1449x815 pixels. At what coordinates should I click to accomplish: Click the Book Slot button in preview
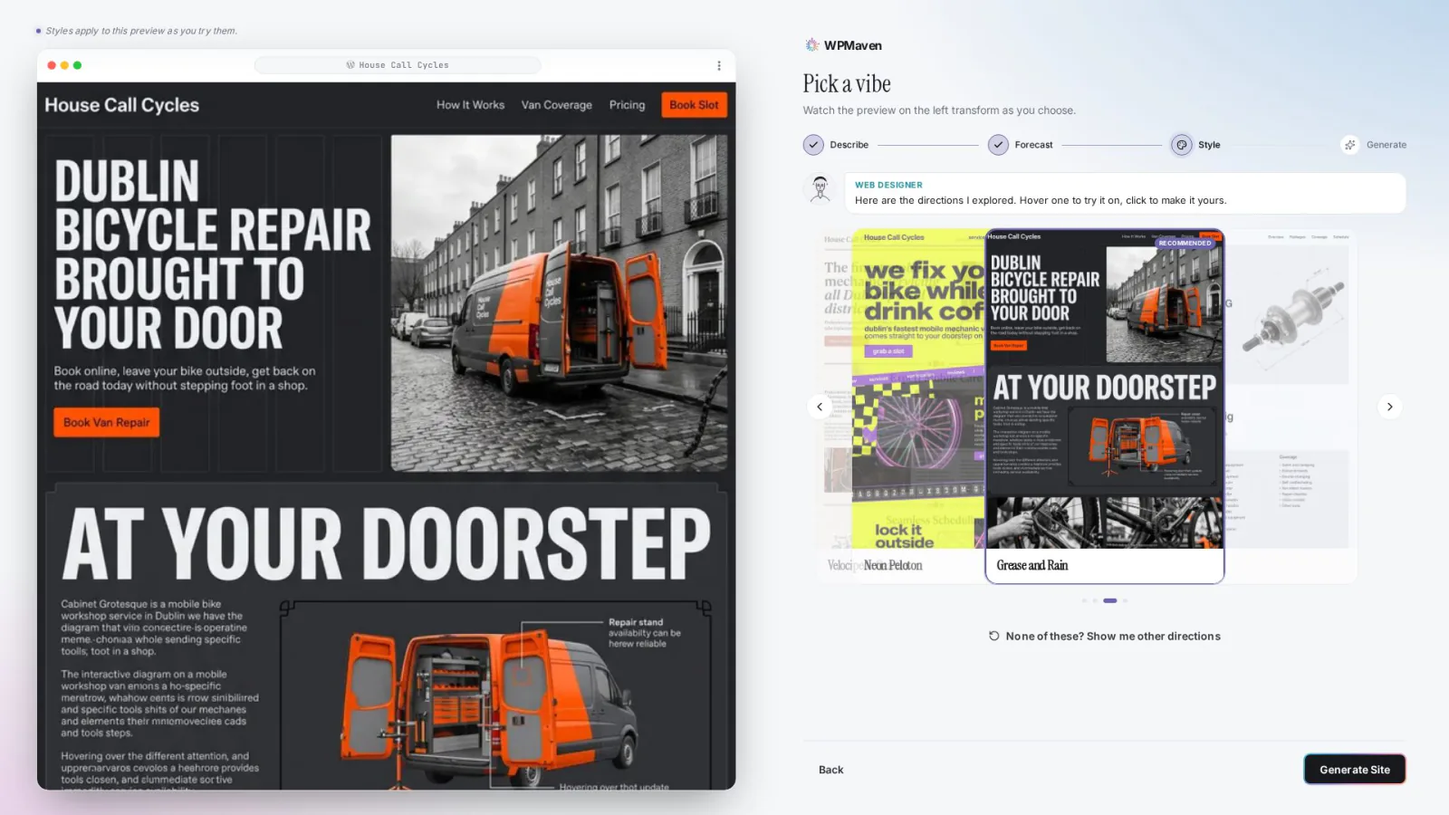point(694,105)
